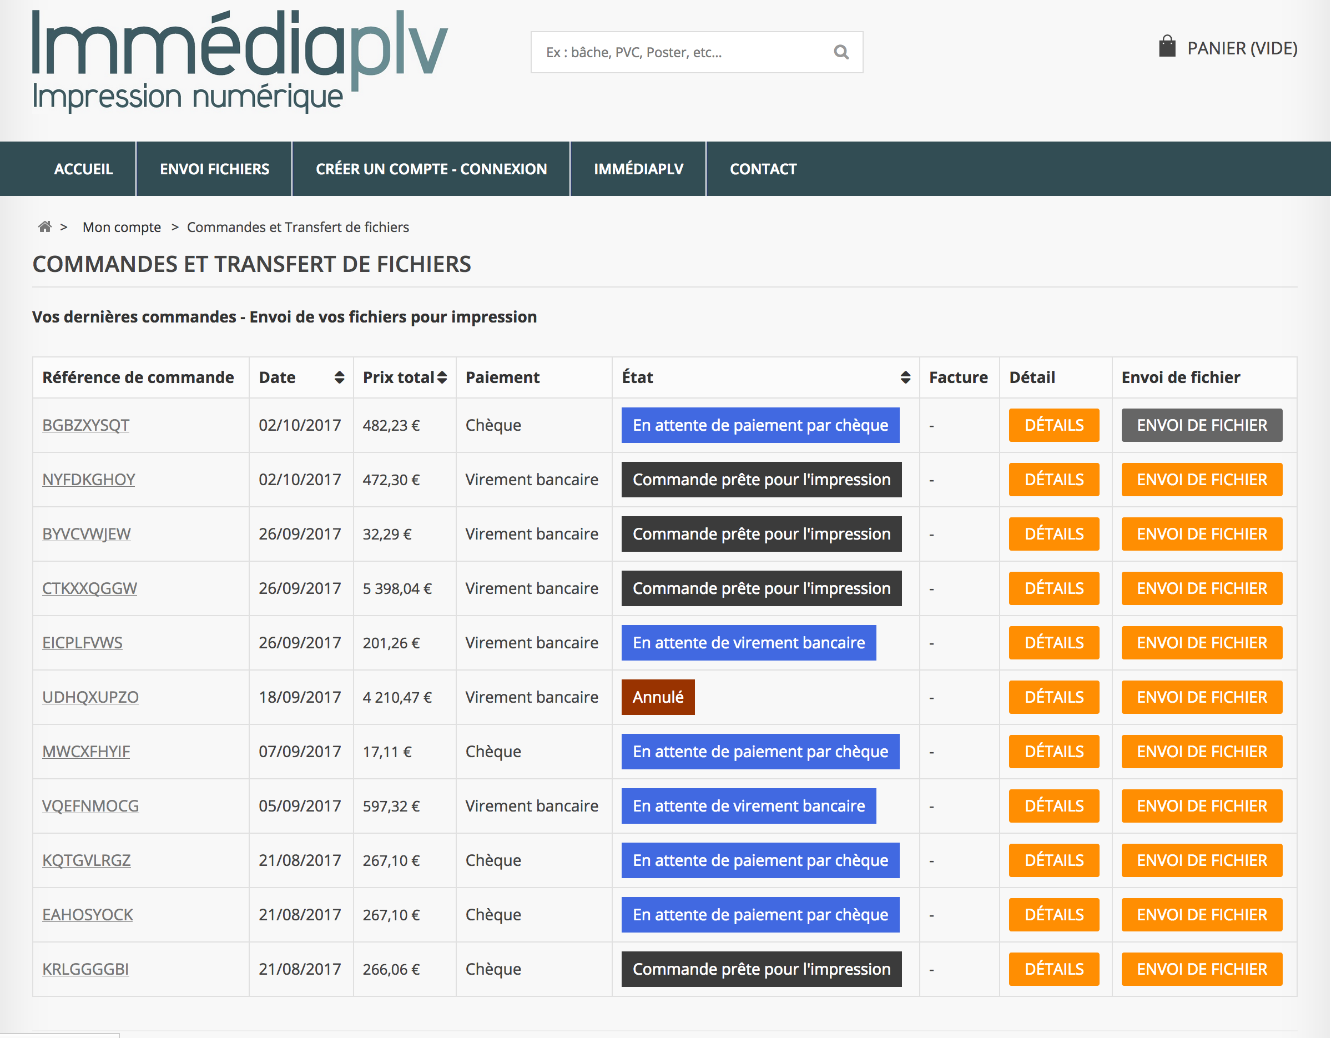
Task: Click the search magnifier icon
Action: [841, 52]
